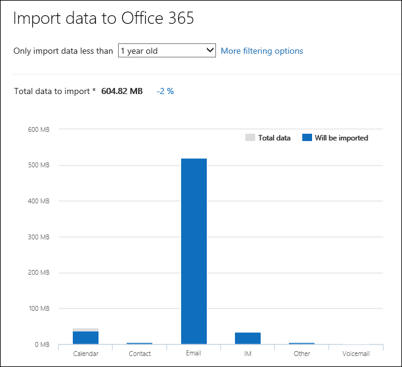
Task: Click the gray top of Calendar bar
Action: [x=86, y=330]
